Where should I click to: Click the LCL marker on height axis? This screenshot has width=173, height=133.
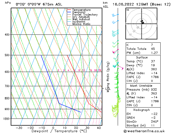(x=108, y=89)
